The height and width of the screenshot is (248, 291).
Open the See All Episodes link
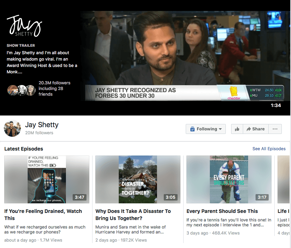point(269,149)
